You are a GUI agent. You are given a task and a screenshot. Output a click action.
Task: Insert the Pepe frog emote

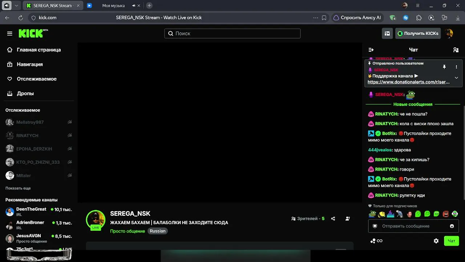372,214
